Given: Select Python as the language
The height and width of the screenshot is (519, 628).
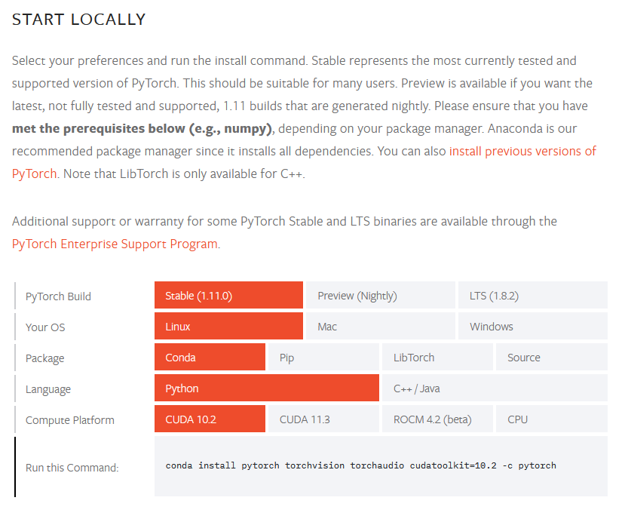Looking at the screenshot, I should click(266, 388).
